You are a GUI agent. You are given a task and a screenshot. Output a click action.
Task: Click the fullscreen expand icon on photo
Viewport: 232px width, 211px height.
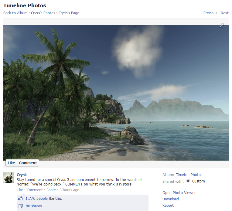[221, 25]
